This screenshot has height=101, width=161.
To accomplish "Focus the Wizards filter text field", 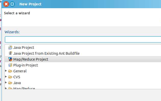I will coord(83,39).
